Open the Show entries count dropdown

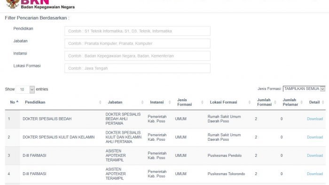pos(25,89)
